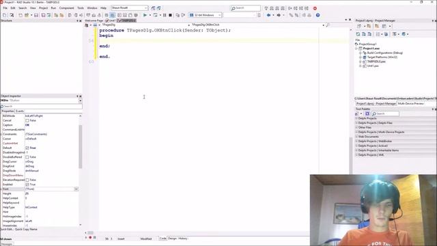Switch to the History tab at editor bottom
The height and width of the screenshot is (246, 437).
point(183,238)
